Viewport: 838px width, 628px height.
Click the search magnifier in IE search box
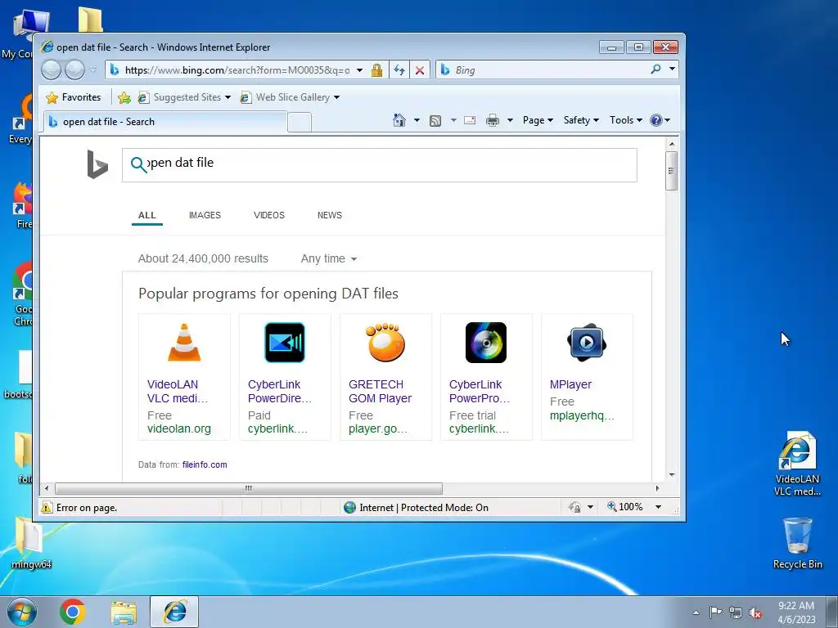coord(656,69)
